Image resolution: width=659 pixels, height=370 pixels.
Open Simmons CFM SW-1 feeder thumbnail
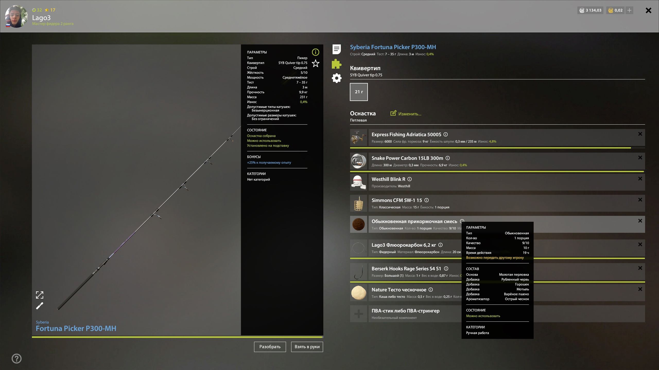coord(358,203)
